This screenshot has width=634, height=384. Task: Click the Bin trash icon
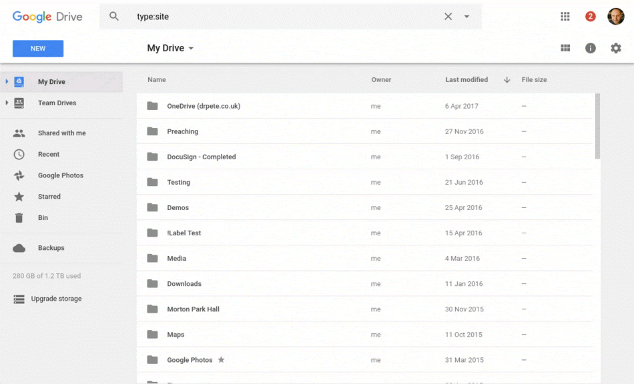coord(19,218)
